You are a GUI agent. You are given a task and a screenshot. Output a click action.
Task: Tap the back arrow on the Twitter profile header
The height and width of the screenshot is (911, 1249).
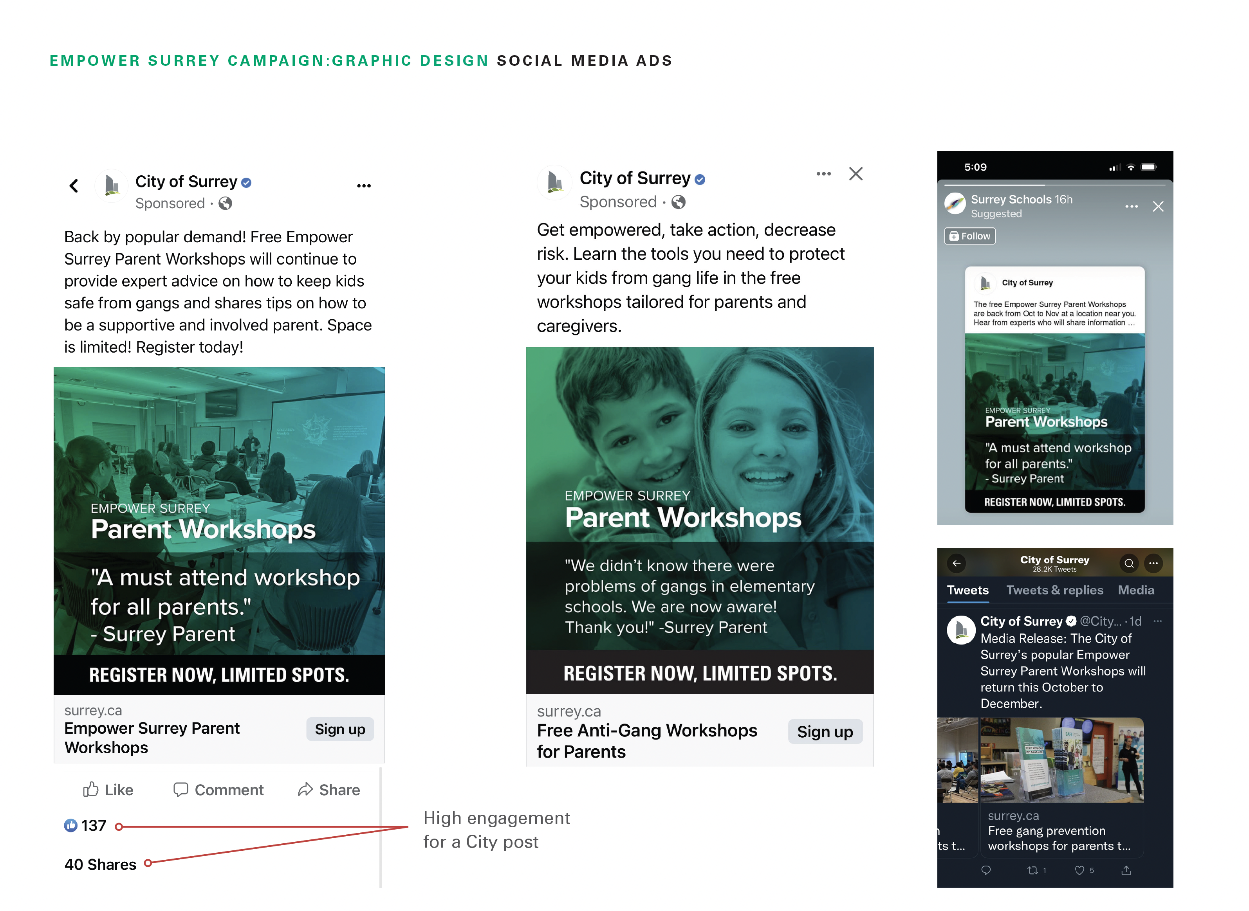pos(956,563)
